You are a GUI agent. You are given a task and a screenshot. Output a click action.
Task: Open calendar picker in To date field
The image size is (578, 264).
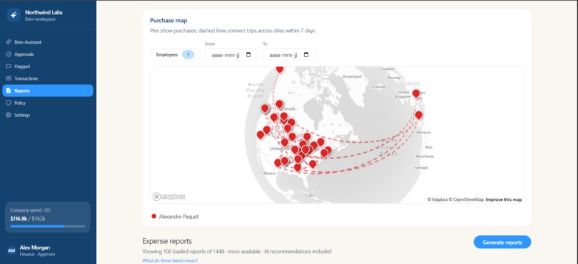pos(306,55)
